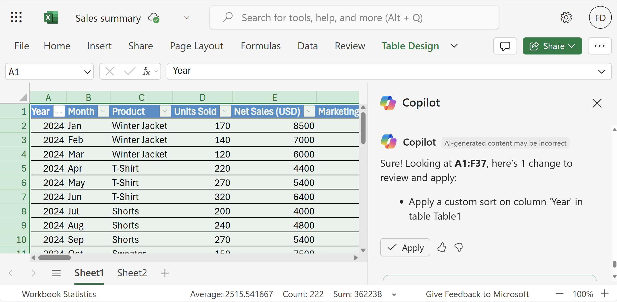This screenshot has height=302, width=617.
Task: Click the sheet scroll down arrow
Action: (x=363, y=250)
